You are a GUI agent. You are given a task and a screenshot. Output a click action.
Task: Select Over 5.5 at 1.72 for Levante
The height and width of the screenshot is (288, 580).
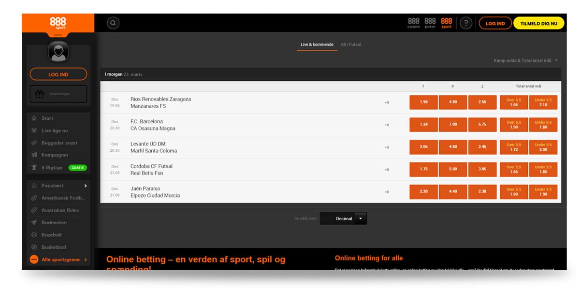514,147
